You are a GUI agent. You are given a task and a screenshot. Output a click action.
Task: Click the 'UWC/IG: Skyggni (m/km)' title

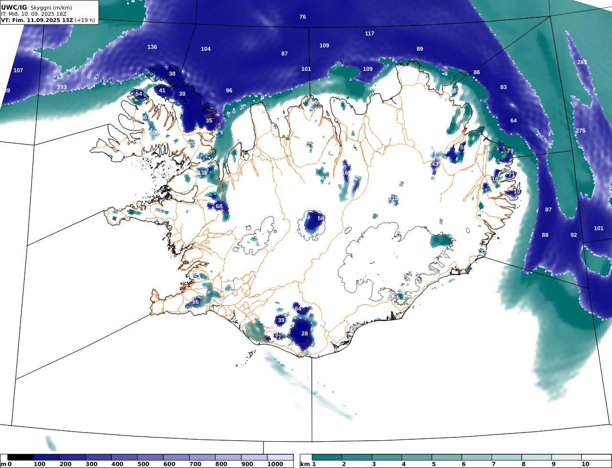[35, 8]
